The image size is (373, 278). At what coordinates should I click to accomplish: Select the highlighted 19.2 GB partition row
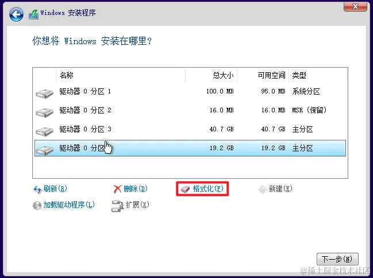pos(190,148)
